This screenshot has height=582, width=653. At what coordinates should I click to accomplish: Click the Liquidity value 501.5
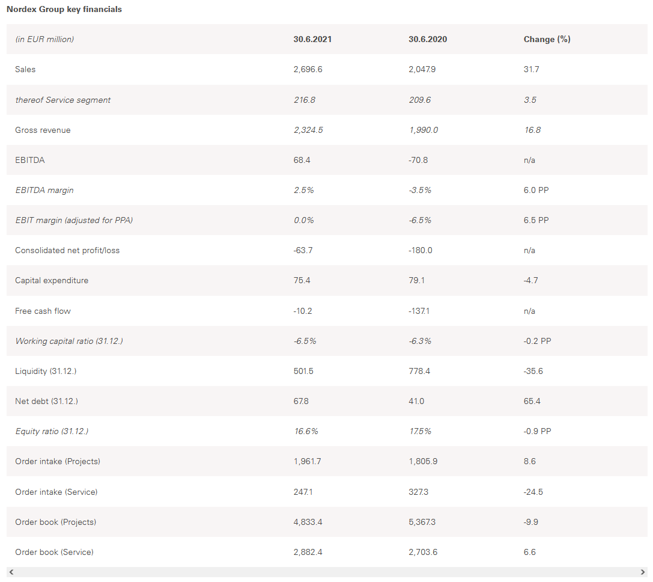(x=303, y=371)
